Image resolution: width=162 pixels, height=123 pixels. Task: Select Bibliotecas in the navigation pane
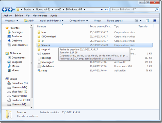[x=15, y=53]
